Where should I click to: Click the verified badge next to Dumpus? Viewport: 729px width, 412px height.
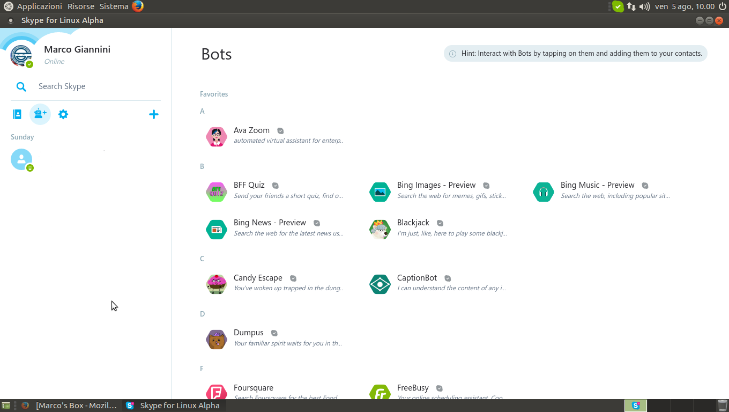[274, 333]
